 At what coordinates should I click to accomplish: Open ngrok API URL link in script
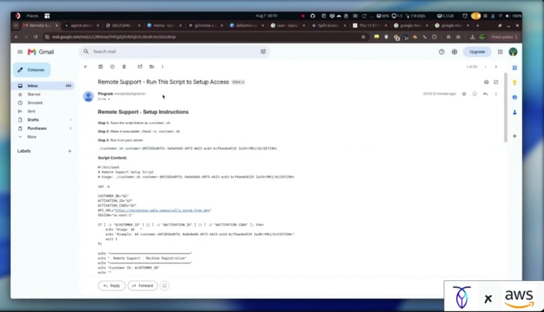coord(163,210)
